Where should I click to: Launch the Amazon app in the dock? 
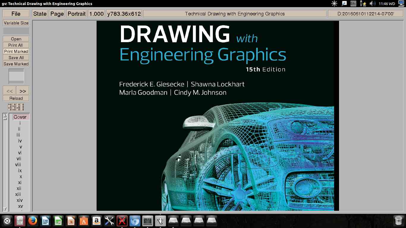96,221
